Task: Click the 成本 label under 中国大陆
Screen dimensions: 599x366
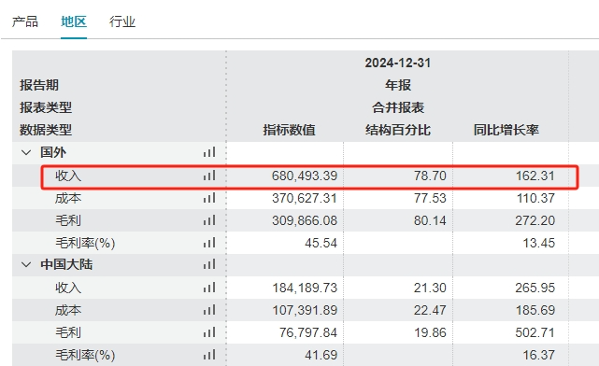Action: click(68, 310)
